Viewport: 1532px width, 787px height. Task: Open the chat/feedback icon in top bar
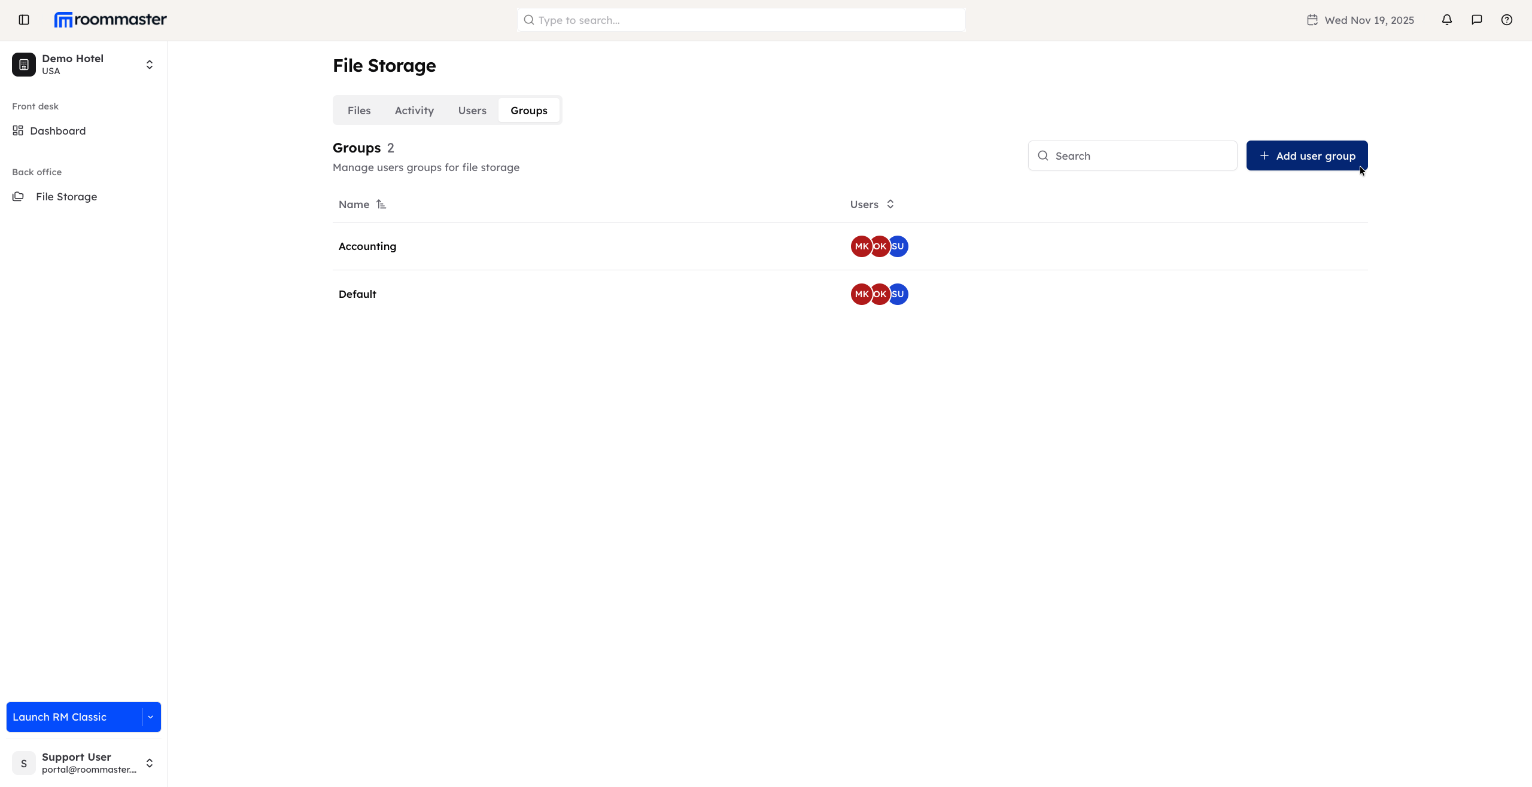(x=1476, y=19)
